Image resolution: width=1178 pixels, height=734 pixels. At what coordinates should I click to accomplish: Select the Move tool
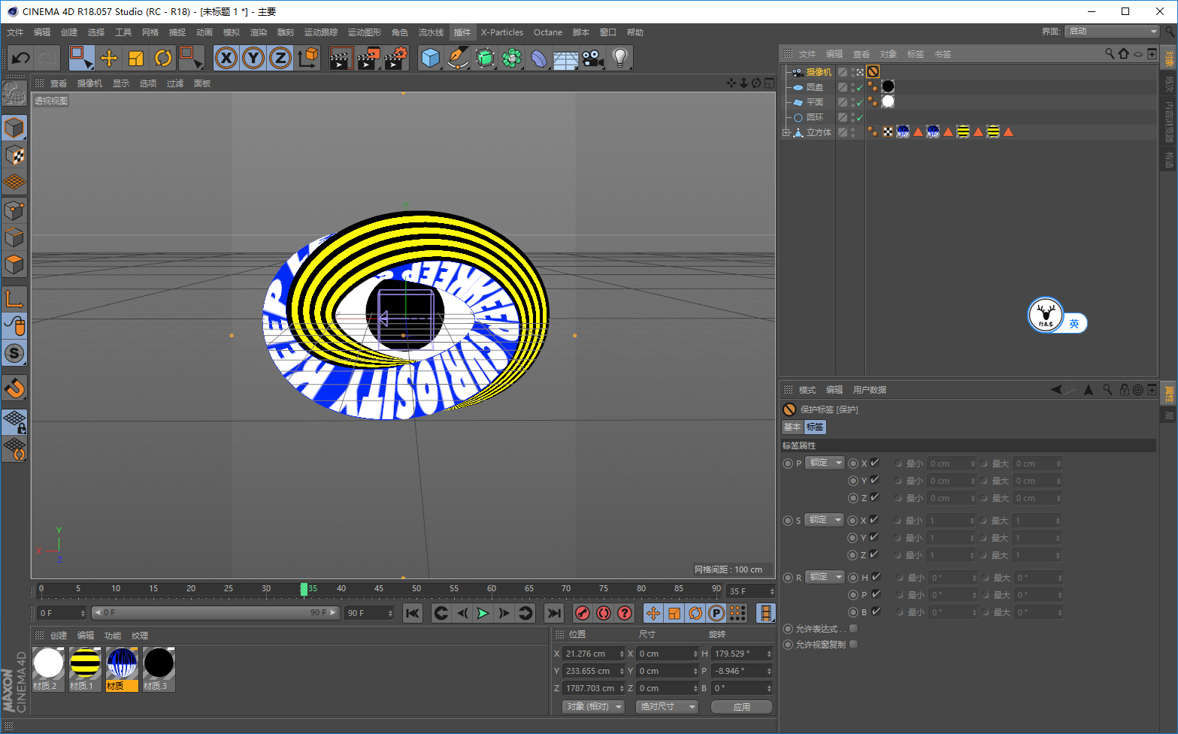(x=109, y=58)
